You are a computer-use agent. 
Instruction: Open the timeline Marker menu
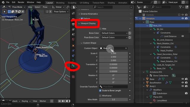[43, 101]
